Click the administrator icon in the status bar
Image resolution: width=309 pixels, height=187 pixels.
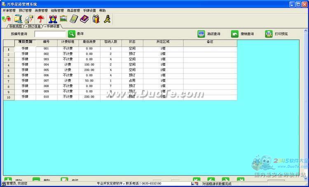[4, 184]
